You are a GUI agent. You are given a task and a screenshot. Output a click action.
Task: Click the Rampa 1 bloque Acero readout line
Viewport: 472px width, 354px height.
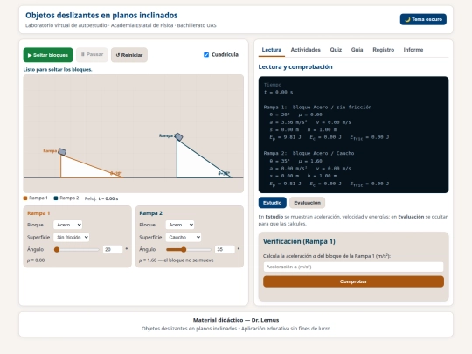click(317, 108)
